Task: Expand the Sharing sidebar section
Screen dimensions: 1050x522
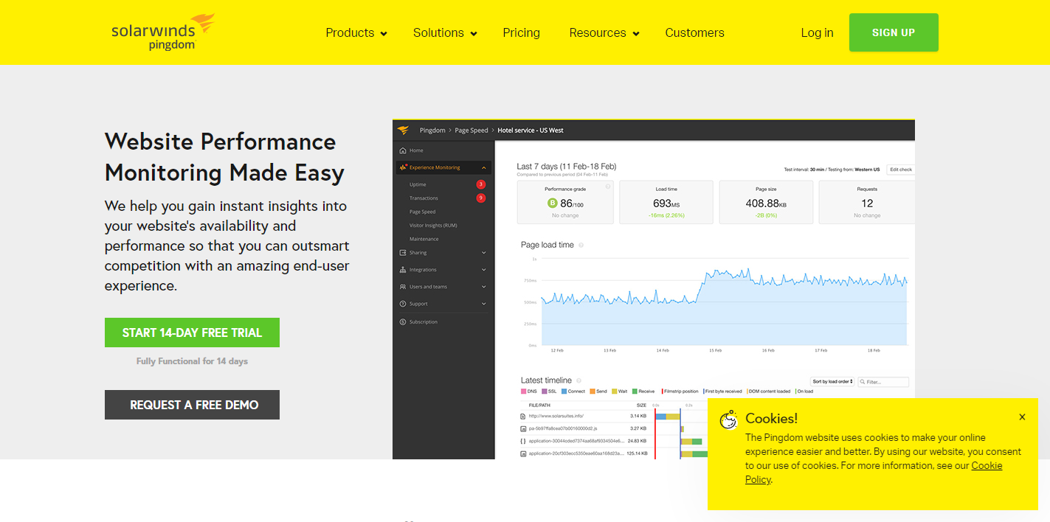Action: pyautogui.click(x=484, y=252)
